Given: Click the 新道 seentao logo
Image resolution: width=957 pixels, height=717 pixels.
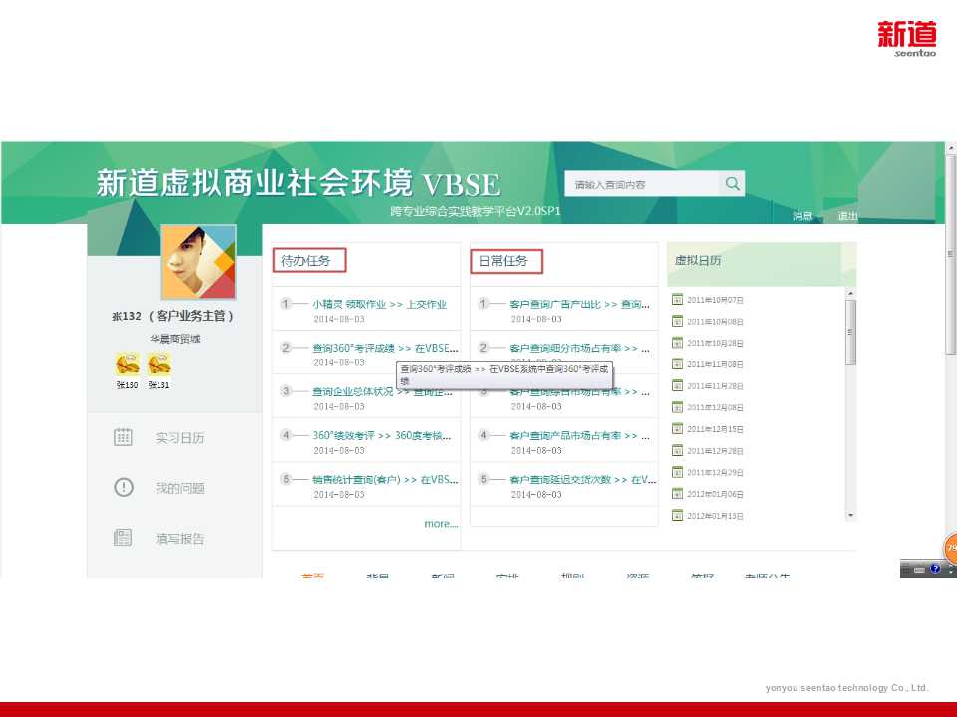Looking at the screenshot, I should pyautogui.click(x=907, y=39).
